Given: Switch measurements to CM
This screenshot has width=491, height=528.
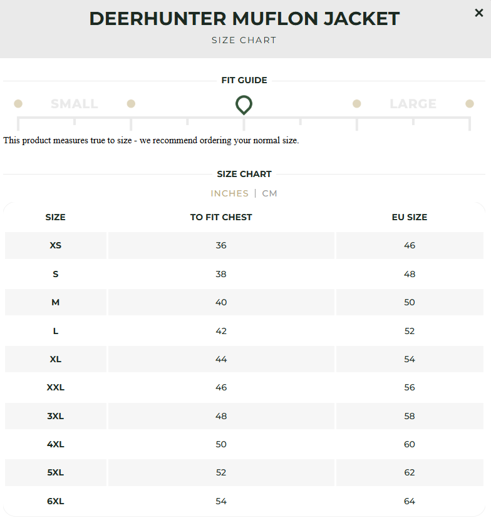Looking at the screenshot, I should tap(269, 194).
